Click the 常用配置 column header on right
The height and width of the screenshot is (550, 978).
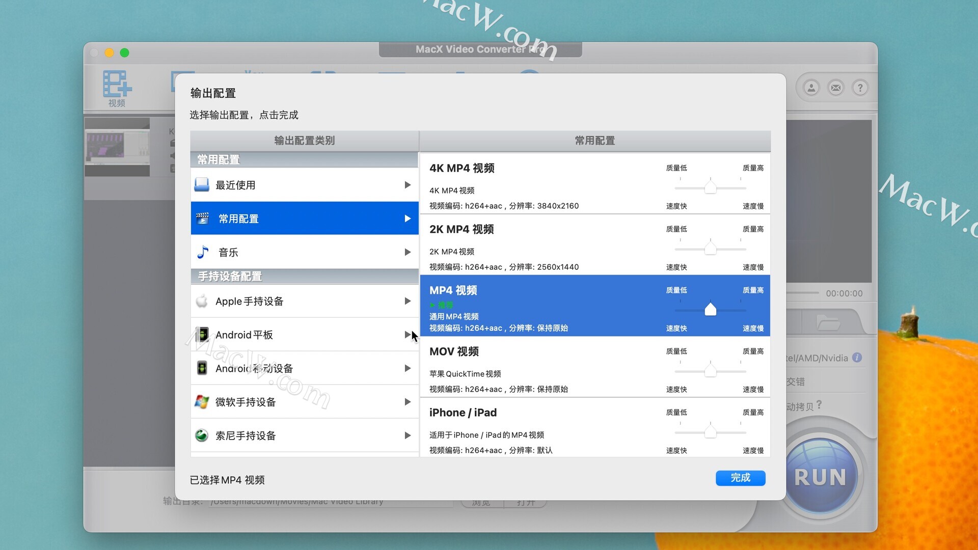click(595, 141)
